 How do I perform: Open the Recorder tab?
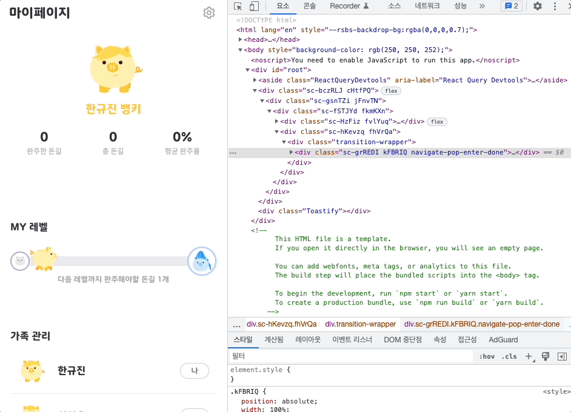point(349,6)
